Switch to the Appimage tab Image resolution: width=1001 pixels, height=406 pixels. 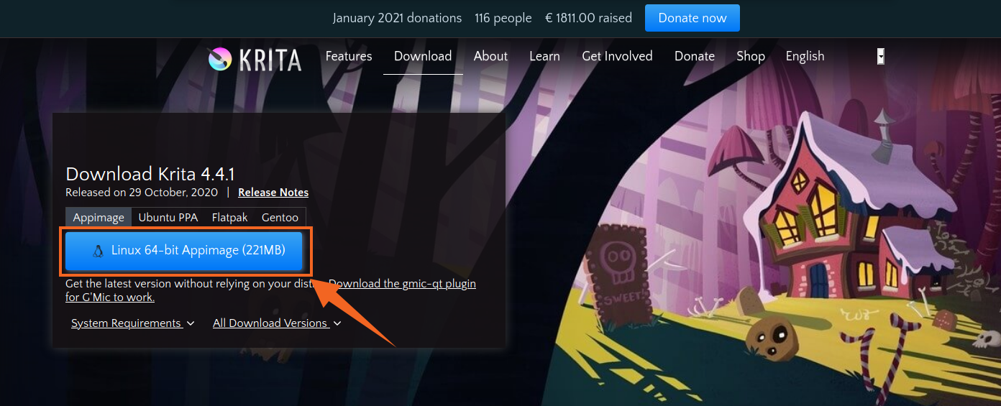pyautogui.click(x=99, y=217)
